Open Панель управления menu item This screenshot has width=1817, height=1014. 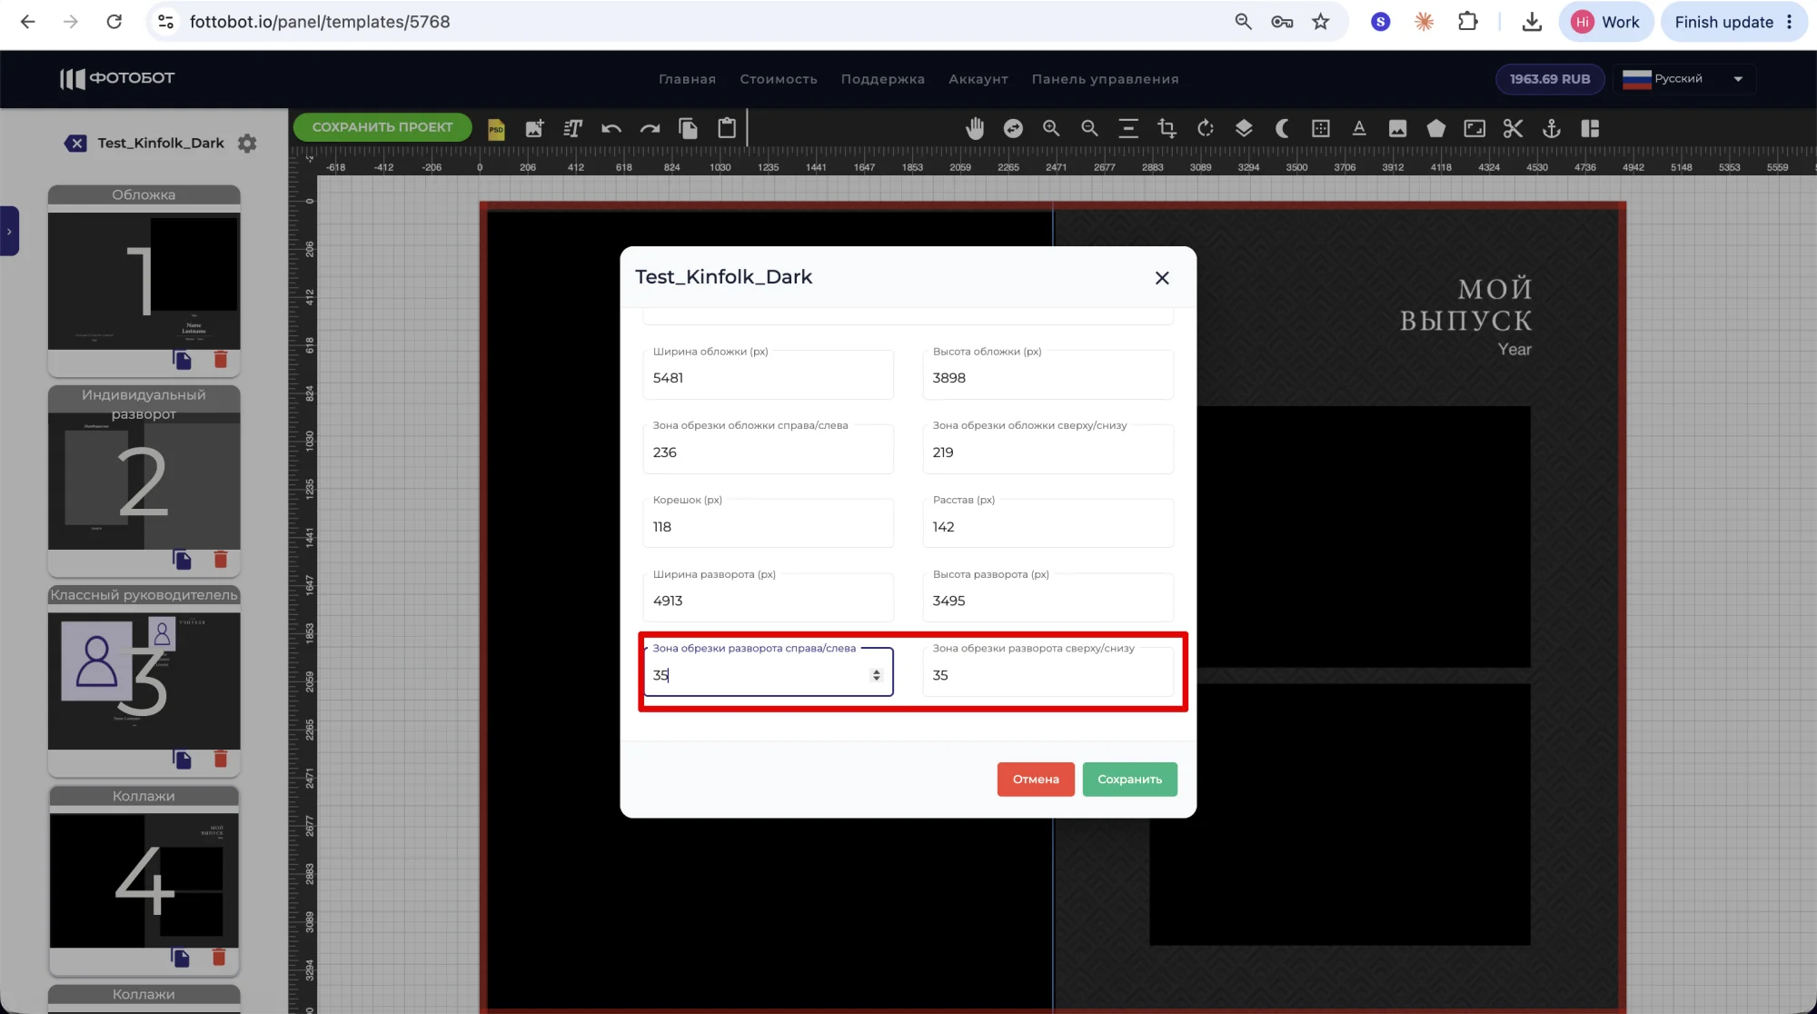pos(1105,79)
